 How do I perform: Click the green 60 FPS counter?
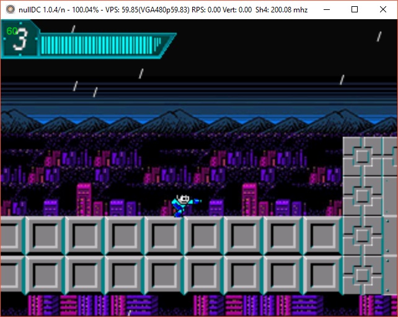tap(12, 31)
